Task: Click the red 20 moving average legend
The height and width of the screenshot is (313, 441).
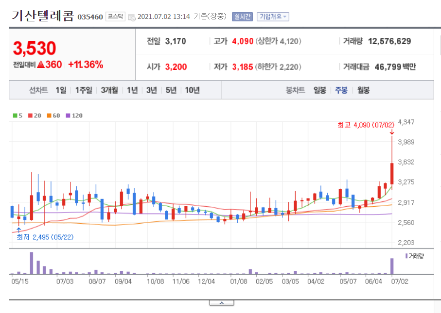Action: [35, 115]
